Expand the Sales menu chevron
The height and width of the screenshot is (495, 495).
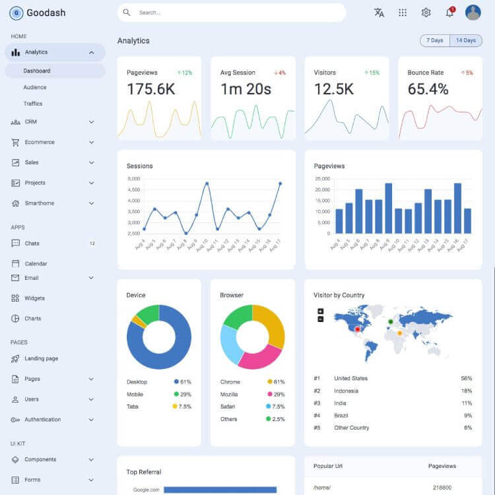coord(92,162)
